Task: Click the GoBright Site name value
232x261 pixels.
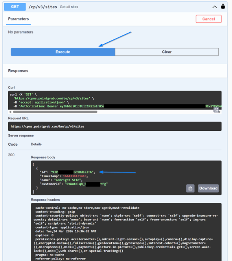Action: [68, 180]
